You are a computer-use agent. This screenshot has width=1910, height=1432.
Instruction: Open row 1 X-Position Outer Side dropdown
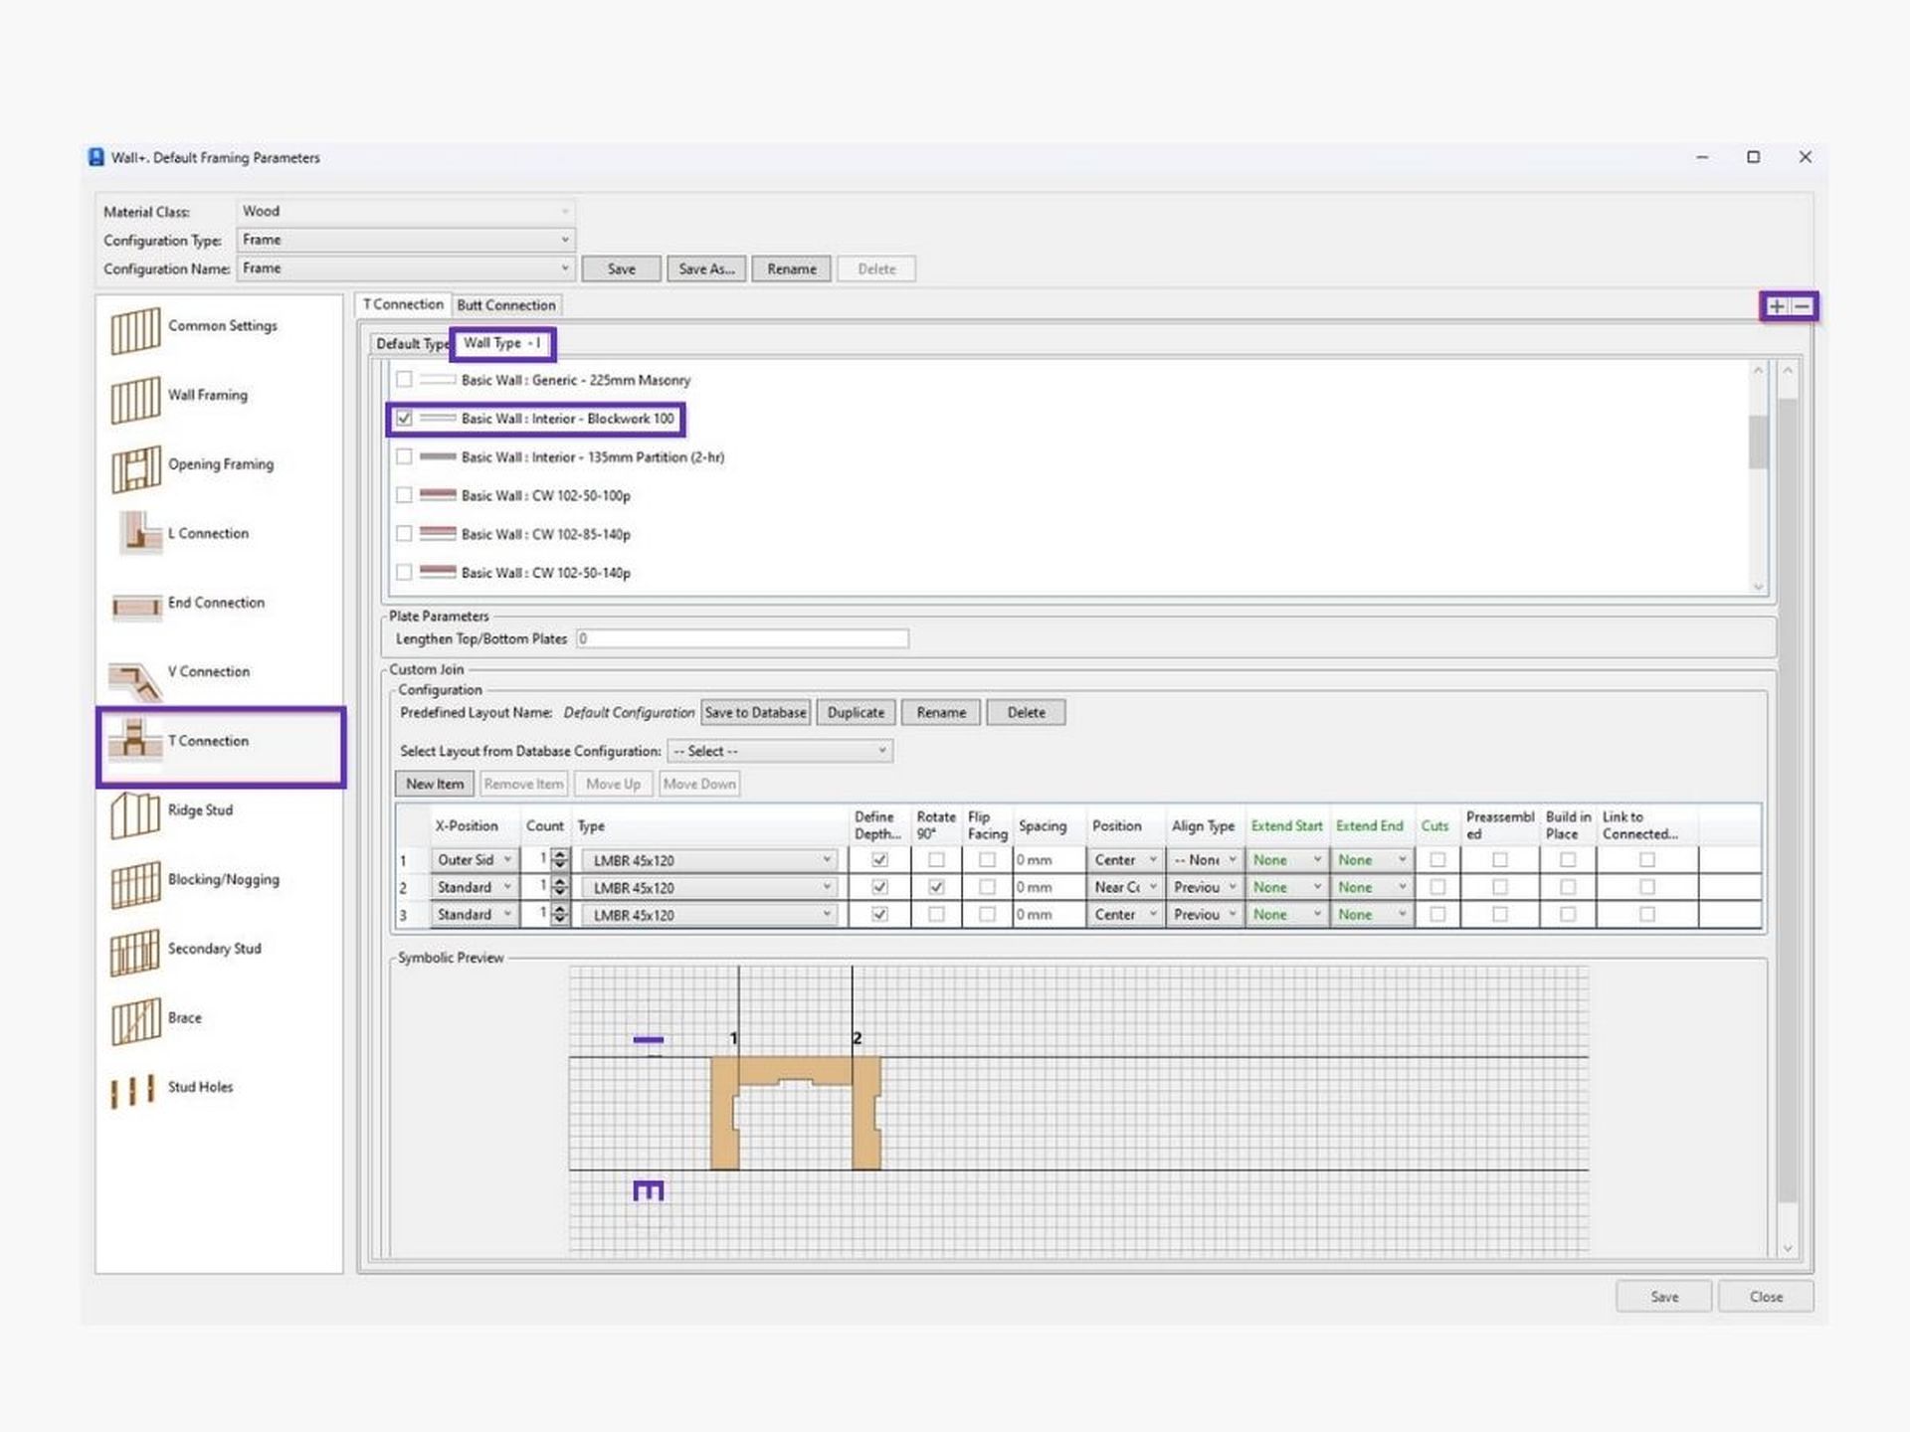(474, 859)
